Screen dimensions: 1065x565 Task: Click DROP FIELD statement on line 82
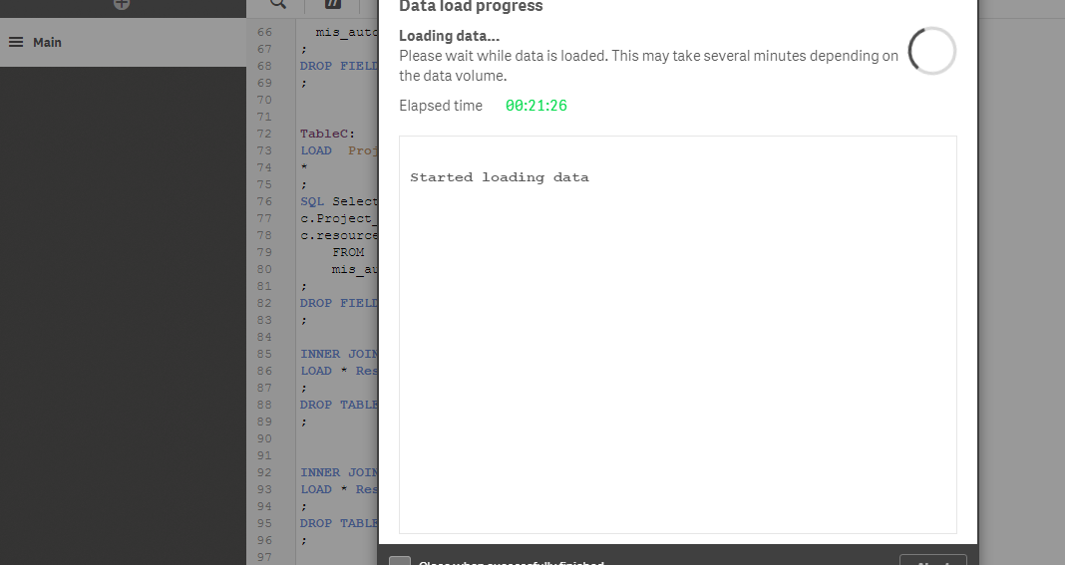[x=339, y=304]
